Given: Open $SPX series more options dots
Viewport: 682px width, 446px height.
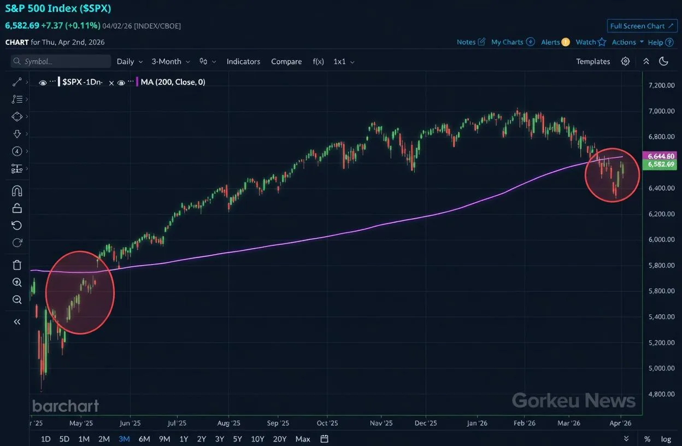Looking at the screenshot, I should [53, 81].
